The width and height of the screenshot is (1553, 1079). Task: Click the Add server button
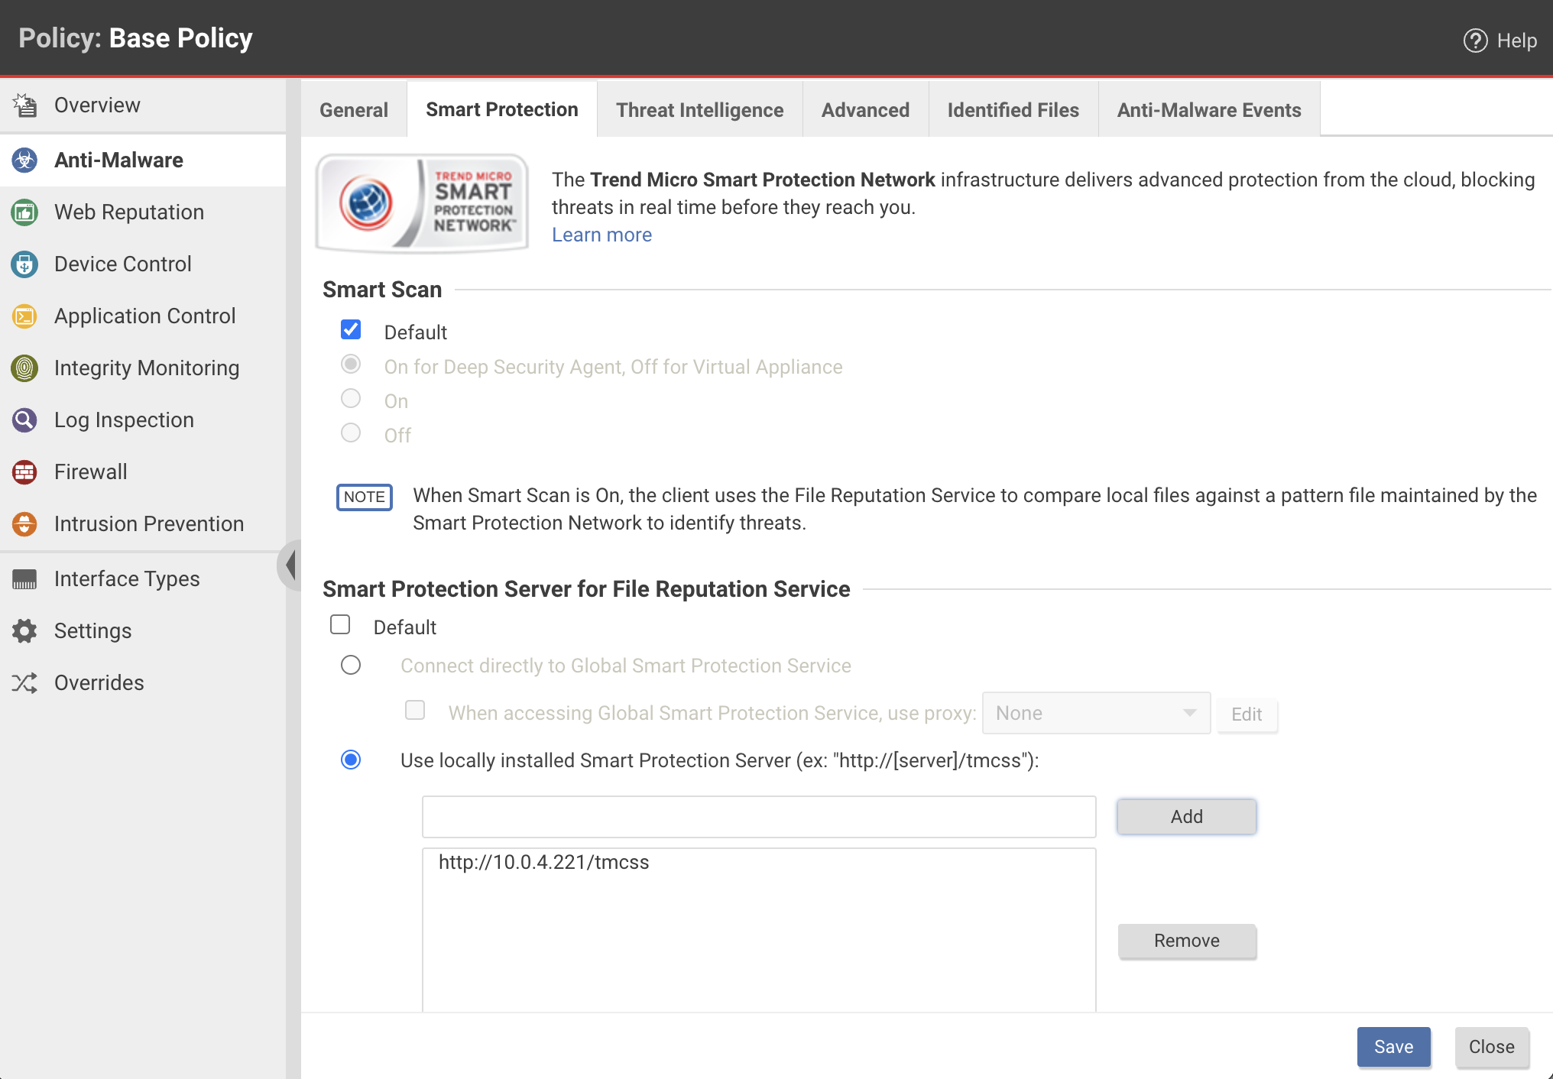tap(1187, 817)
